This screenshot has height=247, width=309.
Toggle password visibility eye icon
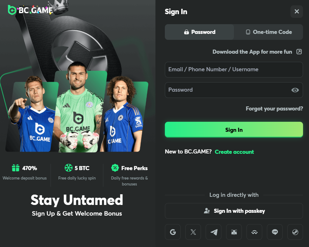point(295,90)
